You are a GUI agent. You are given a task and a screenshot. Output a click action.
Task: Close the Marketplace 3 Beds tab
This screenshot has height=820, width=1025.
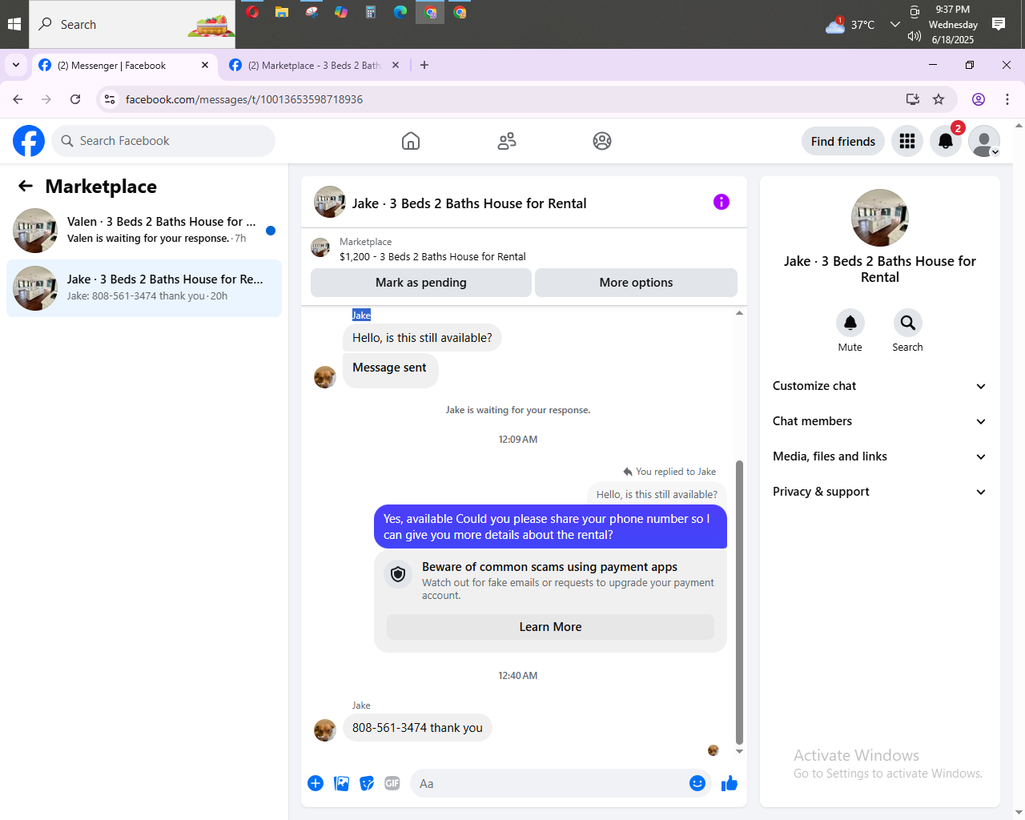396,65
